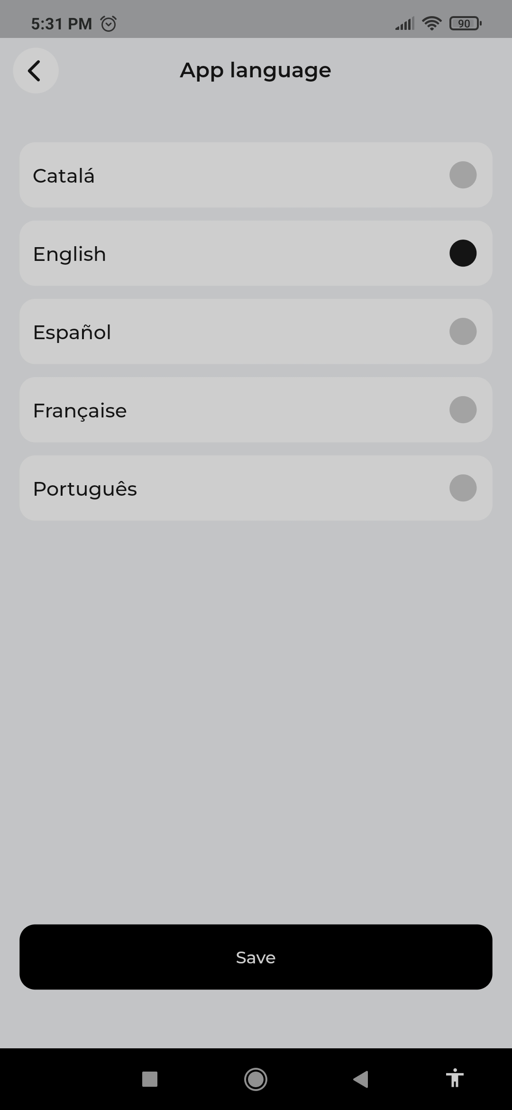Tap the Française language label
Image resolution: width=512 pixels, height=1110 pixels.
point(80,411)
